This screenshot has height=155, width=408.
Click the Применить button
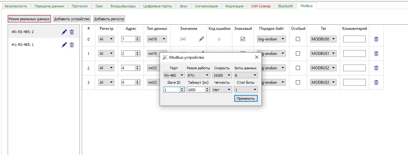(x=246, y=99)
